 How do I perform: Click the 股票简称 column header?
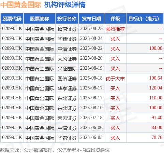tap(40, 18)
